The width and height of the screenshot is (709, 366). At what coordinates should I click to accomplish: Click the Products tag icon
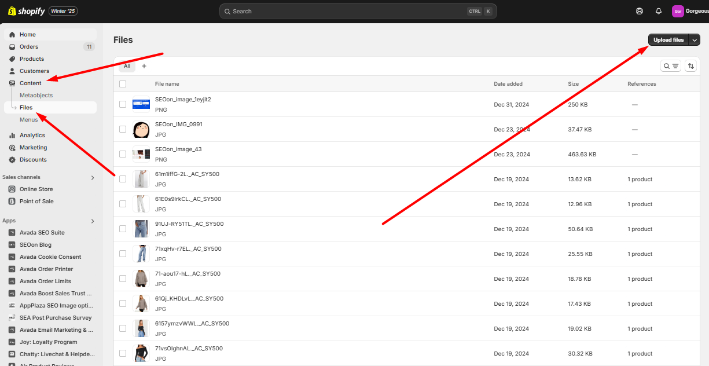[12, 59]
